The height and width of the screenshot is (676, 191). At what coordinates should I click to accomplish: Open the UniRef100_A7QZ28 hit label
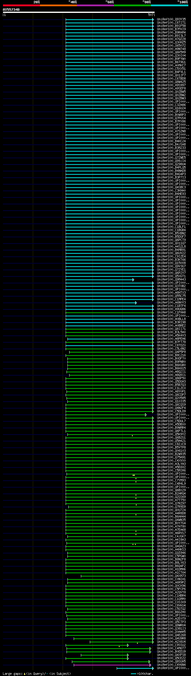click(x=171, y=39)
